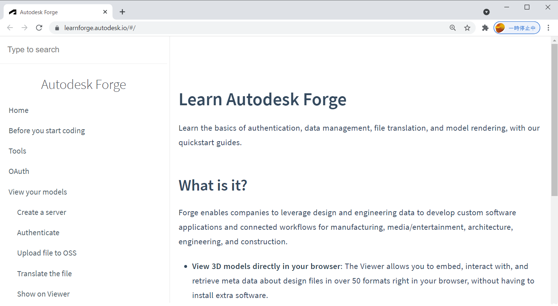
Task: Open the zoom magnifier icon in address bar
Action: (452, 28)
